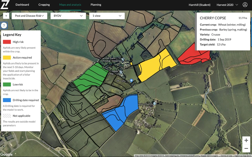Click the Barley (spring, malting) previous crop

pos(233,30)
